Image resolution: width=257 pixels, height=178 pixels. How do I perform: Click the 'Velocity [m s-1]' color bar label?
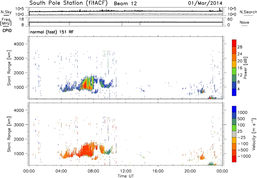coord(254,134)
